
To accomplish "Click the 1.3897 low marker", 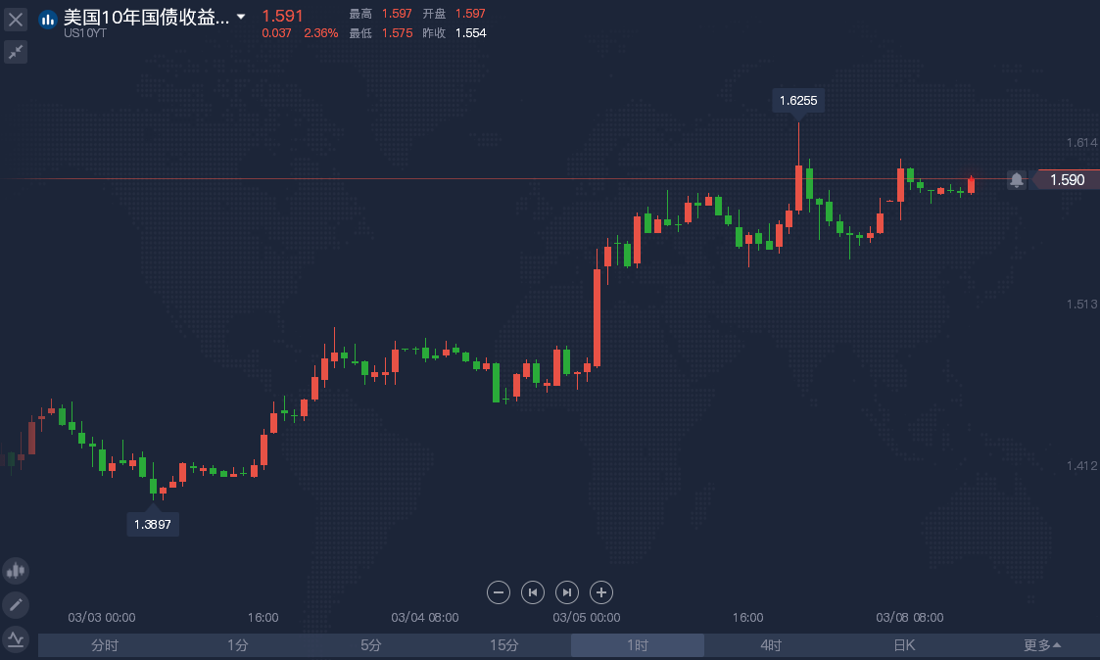I will [153, 525].
